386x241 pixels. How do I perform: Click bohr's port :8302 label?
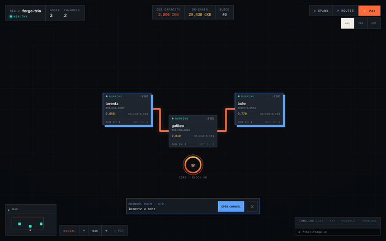(276, 97)
